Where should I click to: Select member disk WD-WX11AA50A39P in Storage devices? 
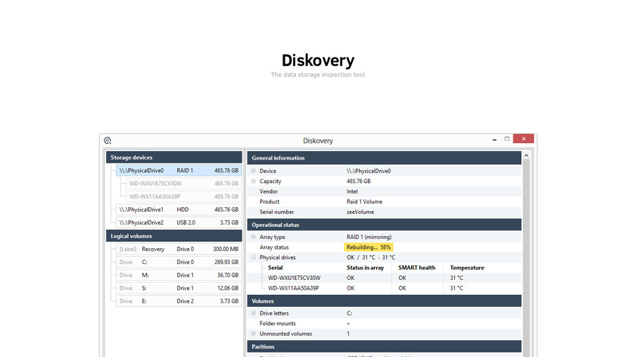coord(179,197)
